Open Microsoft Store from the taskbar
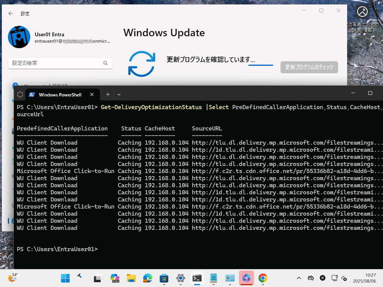 click(x=164, y=278)
